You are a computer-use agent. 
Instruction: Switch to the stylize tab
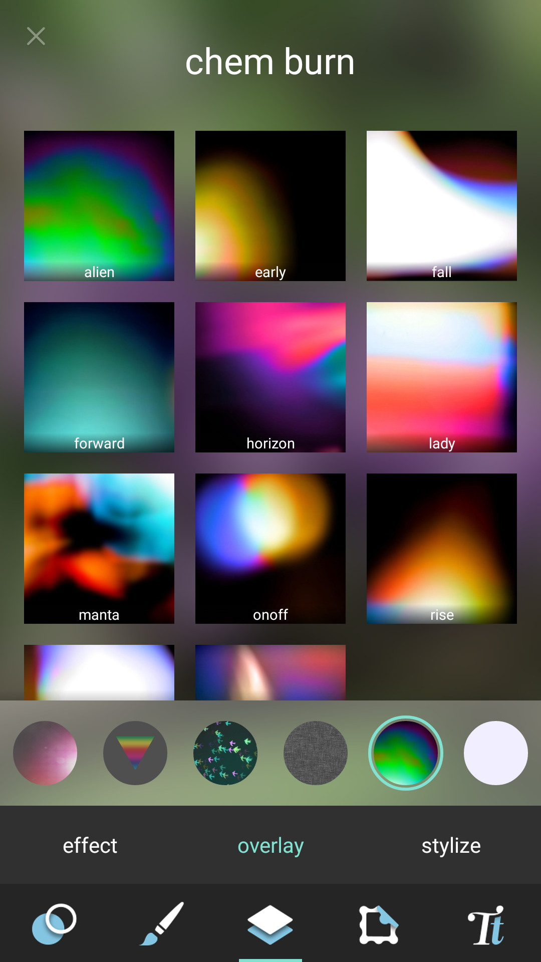(451, 846)
